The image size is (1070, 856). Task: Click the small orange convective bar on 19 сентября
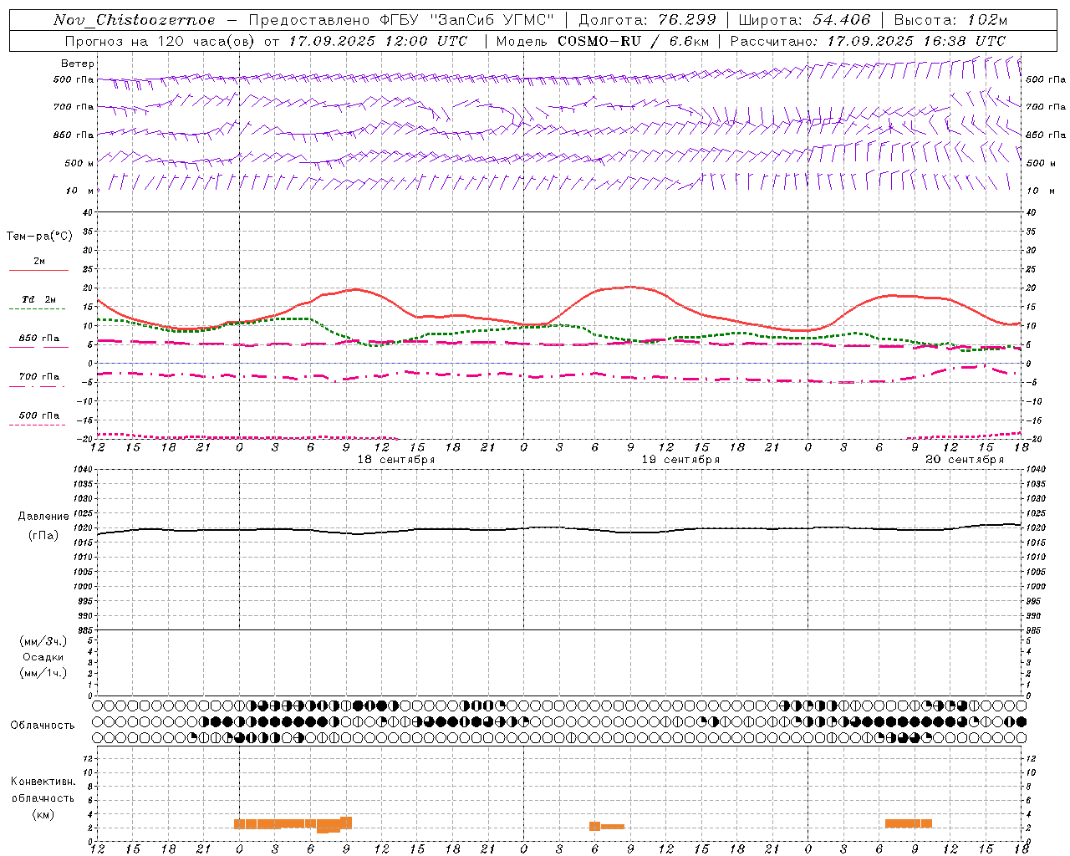click(x=606, y=826)
